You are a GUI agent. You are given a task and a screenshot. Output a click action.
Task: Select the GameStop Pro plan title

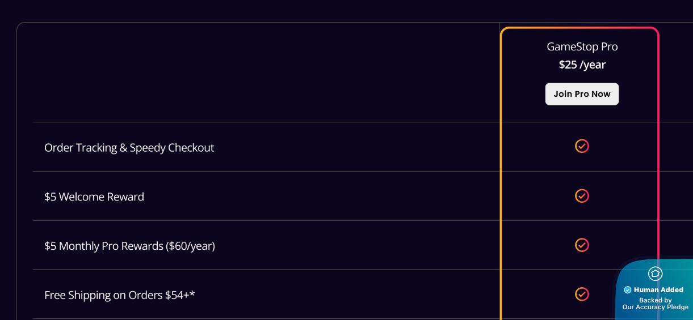coord(582,47)
